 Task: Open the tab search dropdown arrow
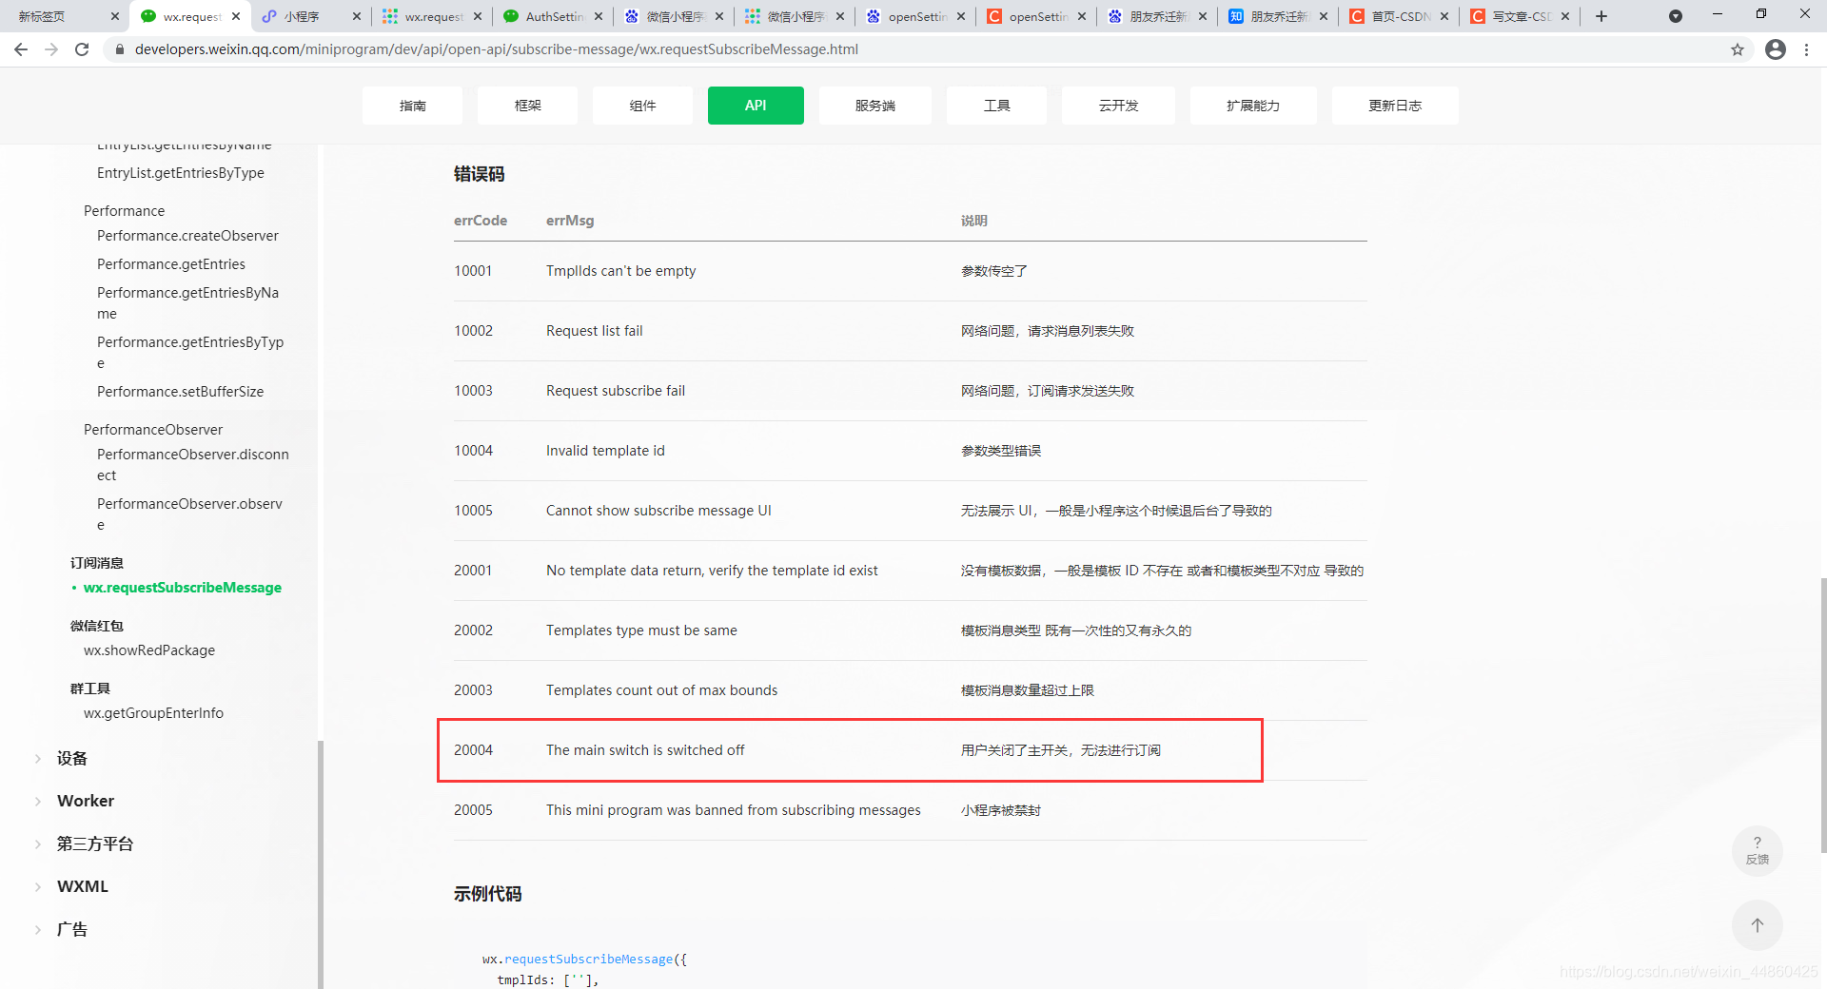click(x=1676, y=16)
